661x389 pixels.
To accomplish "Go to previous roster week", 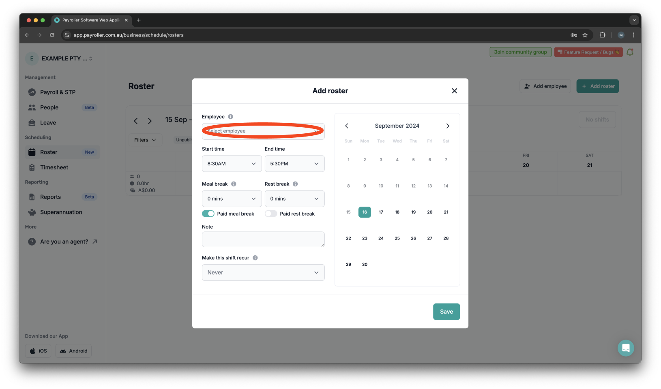I will pos(136,121).
